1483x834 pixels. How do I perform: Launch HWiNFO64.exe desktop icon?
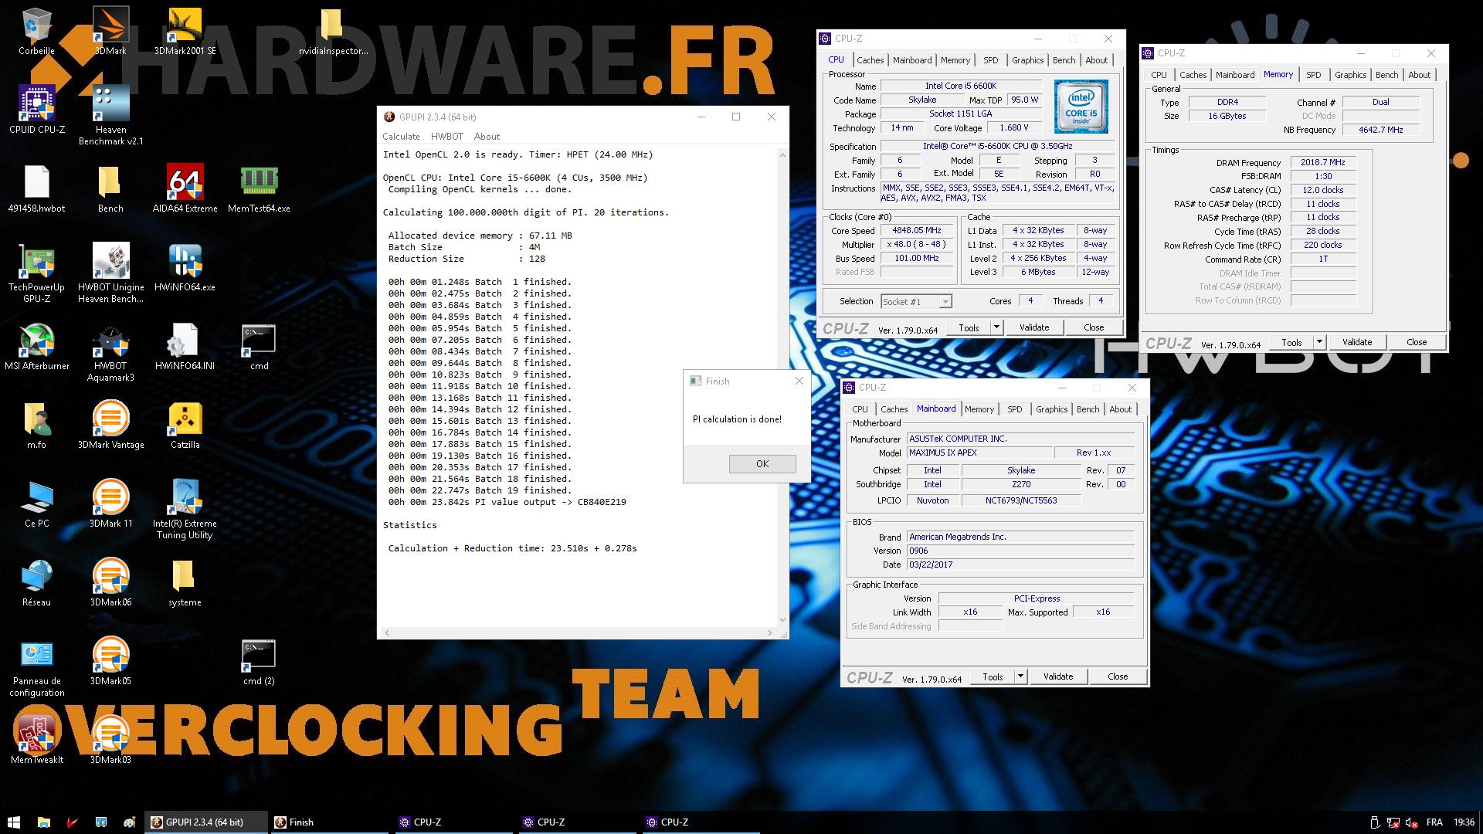click(185, 267)
